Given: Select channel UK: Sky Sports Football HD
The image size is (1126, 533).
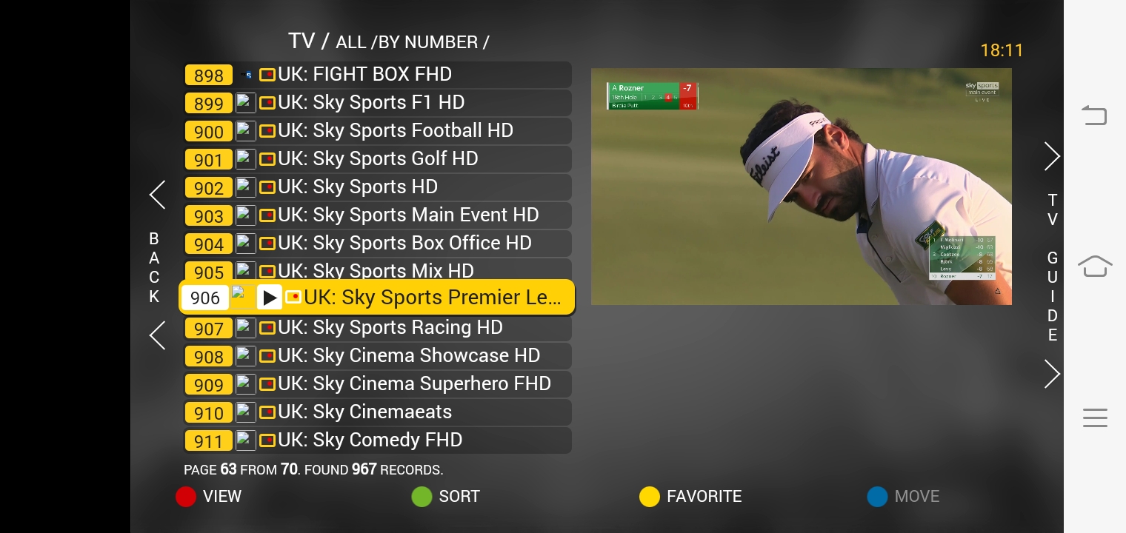Looking at the screenshot, I should click(x=377, y=131).
